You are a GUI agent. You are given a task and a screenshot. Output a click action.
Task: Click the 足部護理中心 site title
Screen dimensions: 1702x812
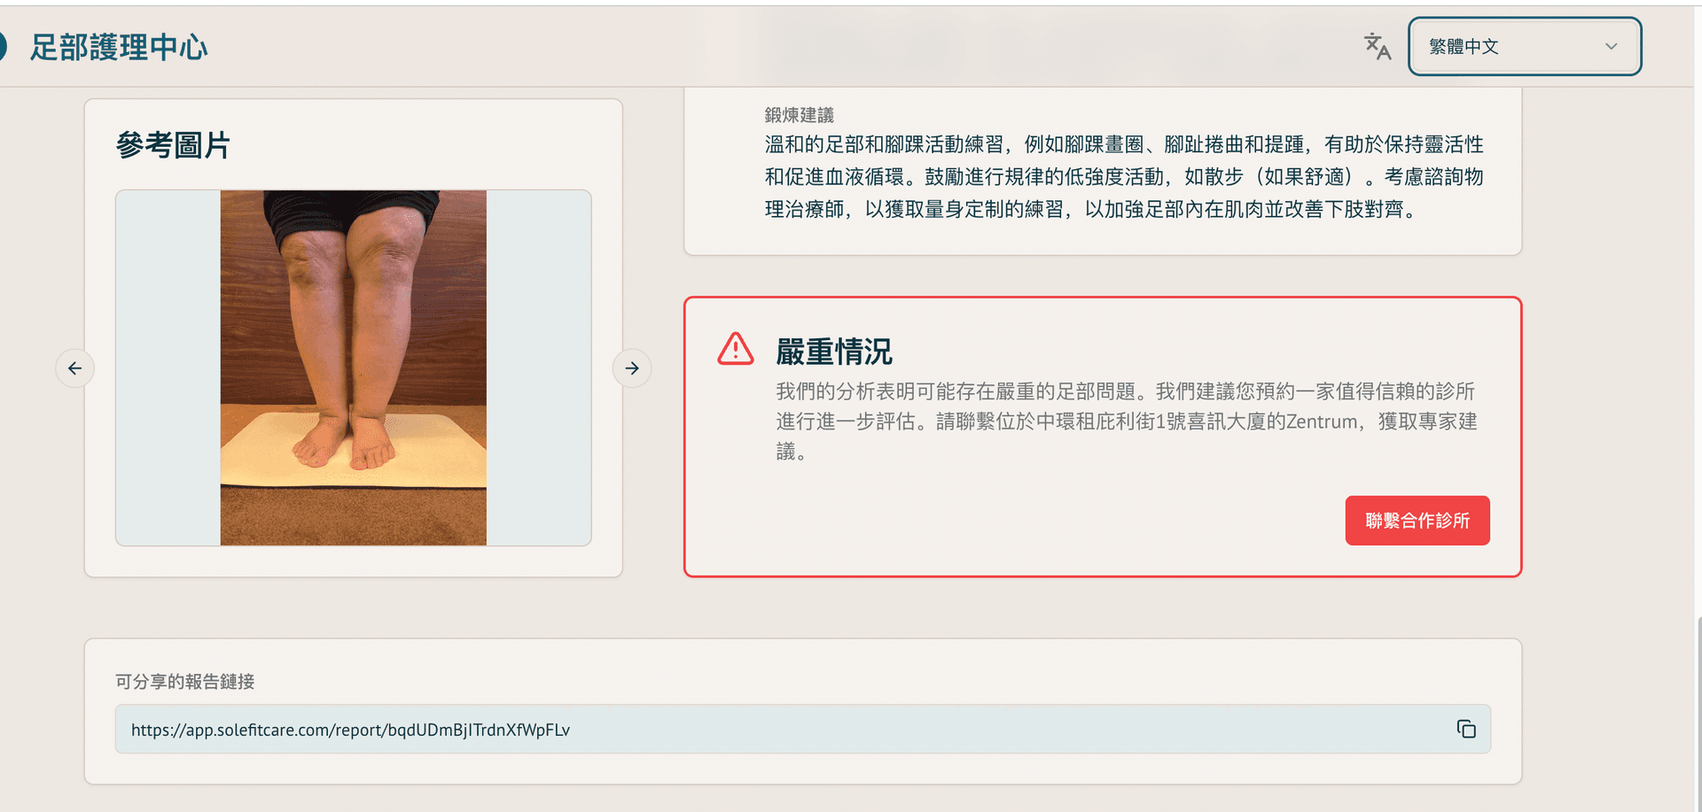click(119, 47)
